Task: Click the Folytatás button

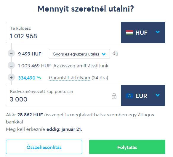Action: [127, 147]
